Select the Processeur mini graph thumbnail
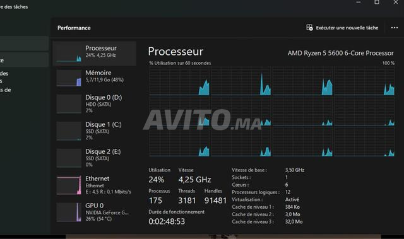The image size is (404, 239). (x=69, y=54)
